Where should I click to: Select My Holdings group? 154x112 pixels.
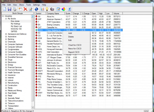(15, 24)
